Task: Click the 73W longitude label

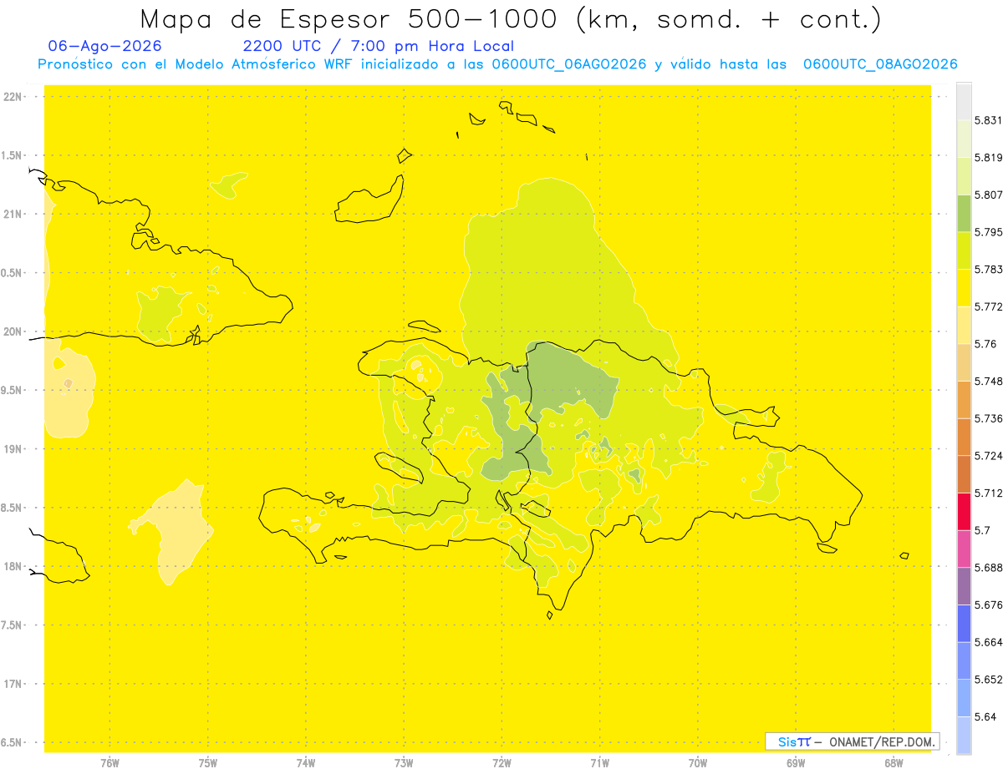Action: click(x=404, y=763)
